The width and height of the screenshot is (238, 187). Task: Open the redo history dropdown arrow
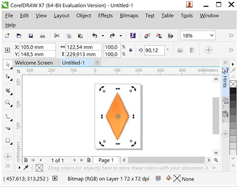121,36
